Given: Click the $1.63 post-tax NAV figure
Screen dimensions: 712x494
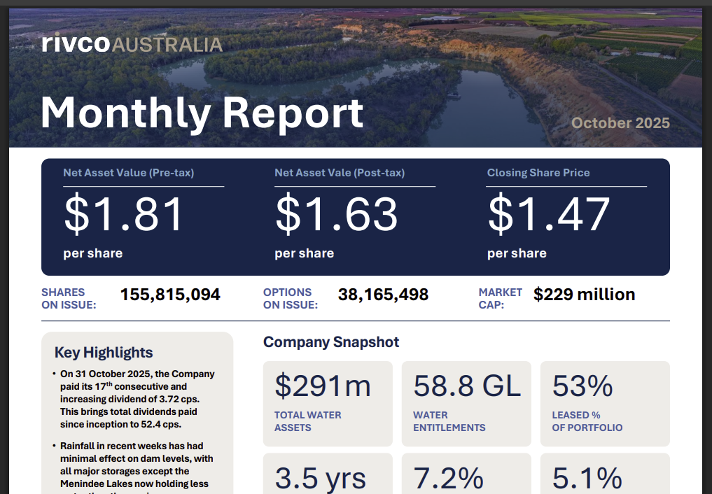Looking at the screenshot, I should pyautogui.click(x=336, y=214).
